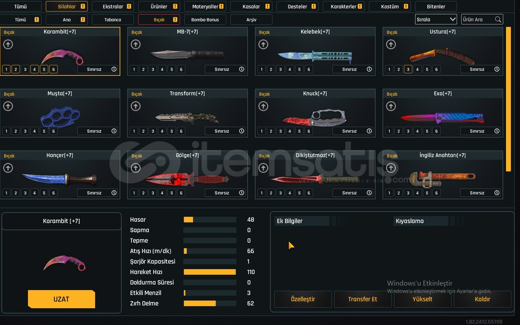Click the clock icon on Ustura[+7] card
This screenshot has height=325, width=520.
(497, 69)
